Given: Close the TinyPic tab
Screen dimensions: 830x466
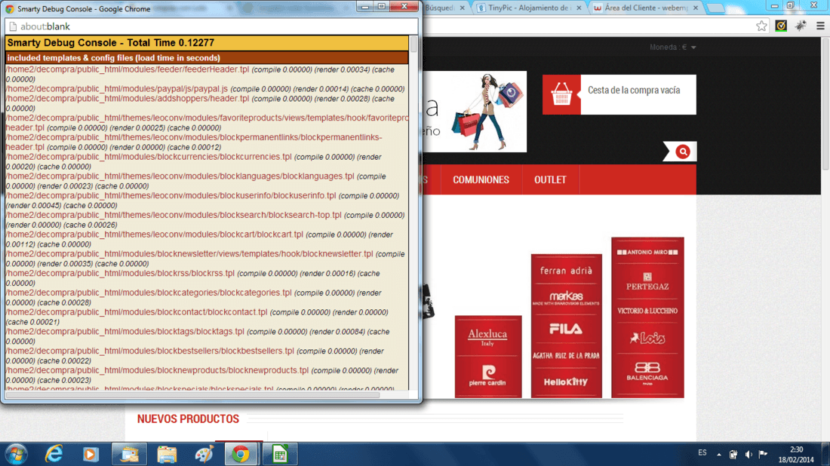Looking at the screenshot, I should (x=579, y=8).
